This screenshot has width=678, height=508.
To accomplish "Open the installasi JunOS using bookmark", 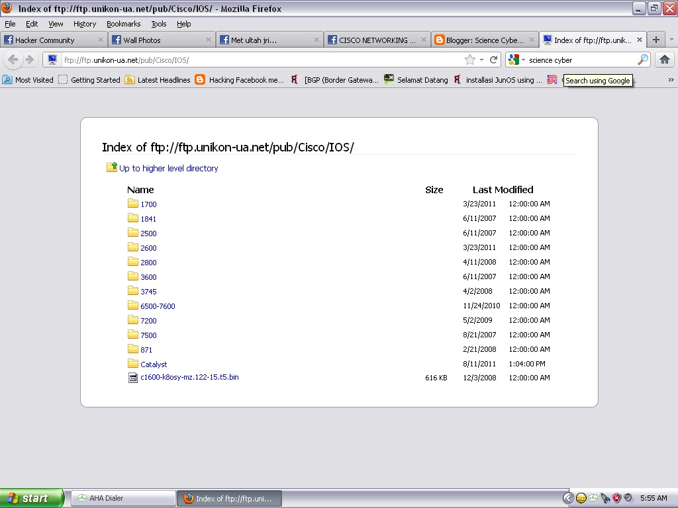I will tap(497, 79).
